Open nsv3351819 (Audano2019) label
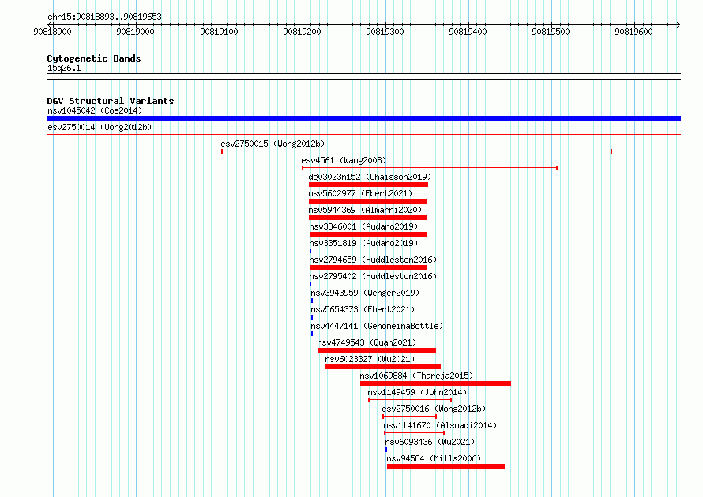Image resolution: width=703 pixels, height=497 pixels. [363, 243]
